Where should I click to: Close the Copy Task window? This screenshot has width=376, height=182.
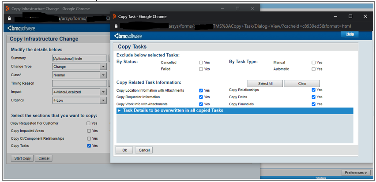tap(365, 16)
